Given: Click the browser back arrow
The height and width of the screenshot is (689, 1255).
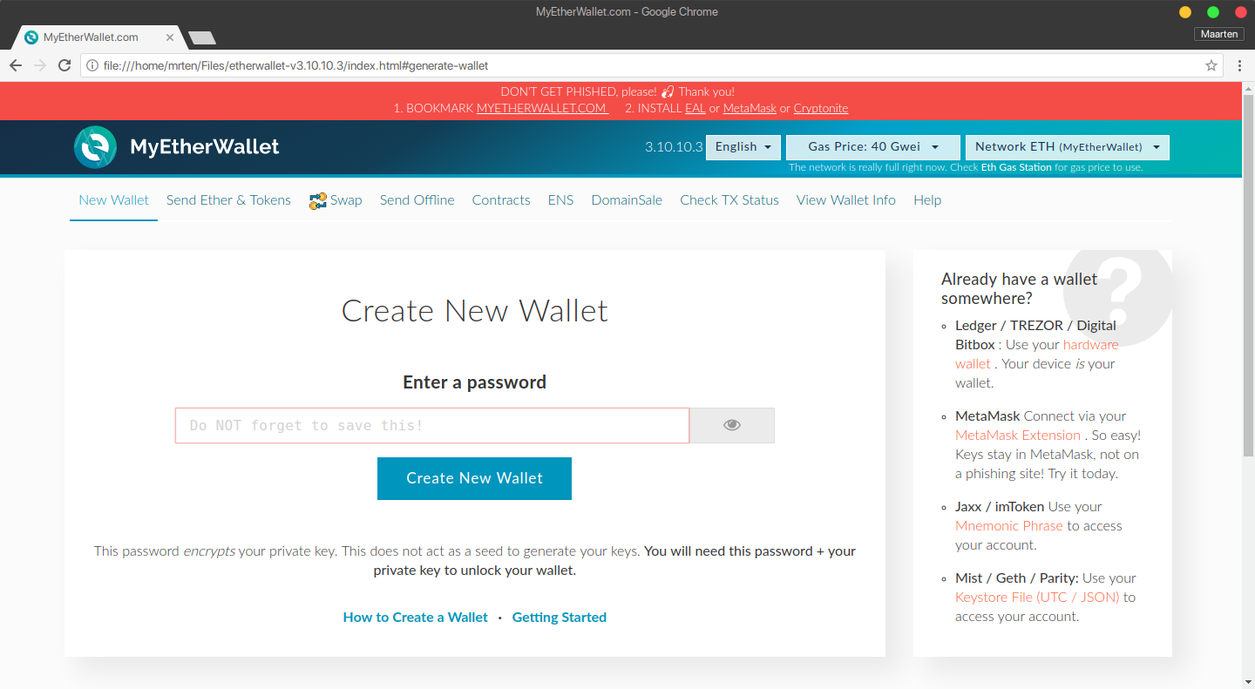Looking at the screenshot, I should tap(16, 65).
